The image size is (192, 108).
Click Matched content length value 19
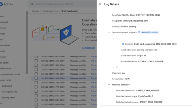point(145,55)
